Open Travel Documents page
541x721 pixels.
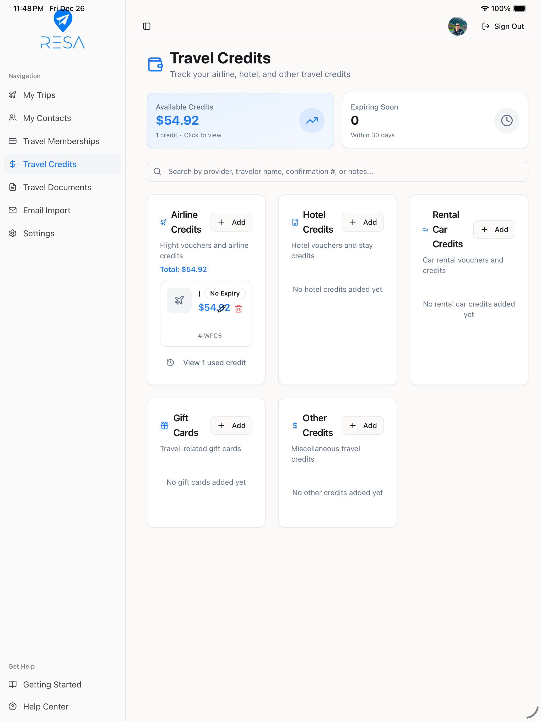pos(63,187)
